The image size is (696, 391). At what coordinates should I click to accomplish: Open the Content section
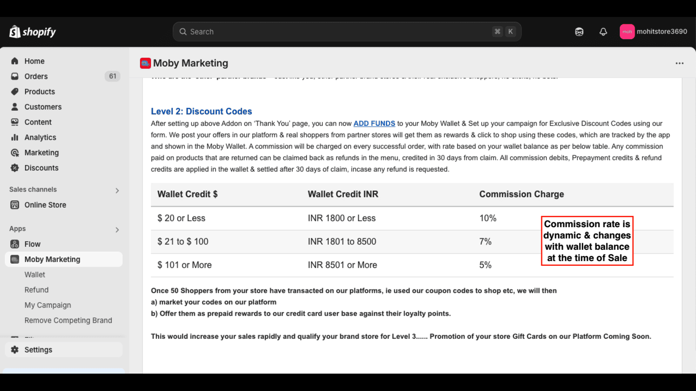pyautogui.click(x=38, y=122)
